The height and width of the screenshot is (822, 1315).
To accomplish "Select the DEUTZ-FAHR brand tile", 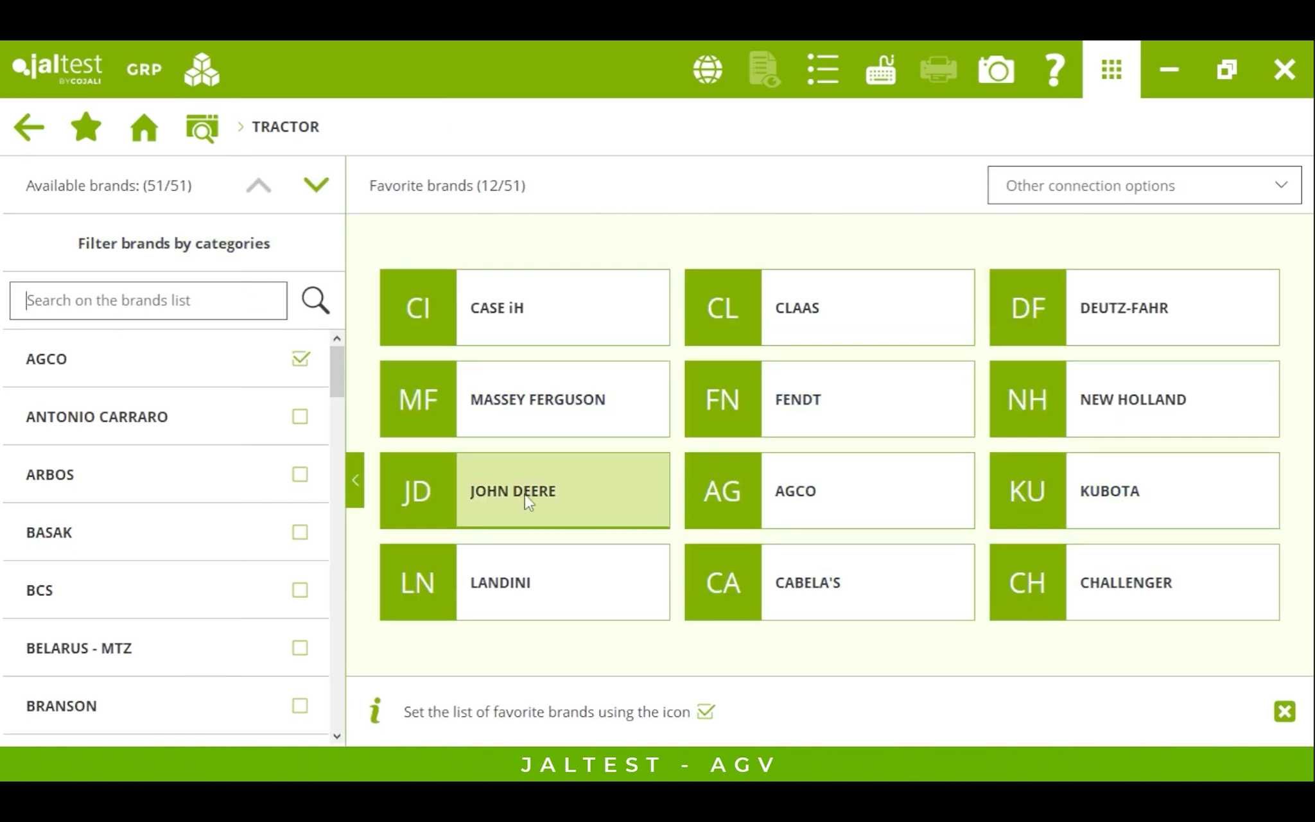I will coord(1135,308).
